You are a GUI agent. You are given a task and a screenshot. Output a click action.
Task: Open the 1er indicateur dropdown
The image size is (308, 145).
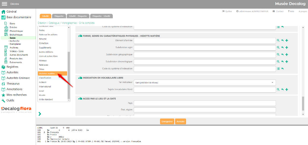[205, 83]
